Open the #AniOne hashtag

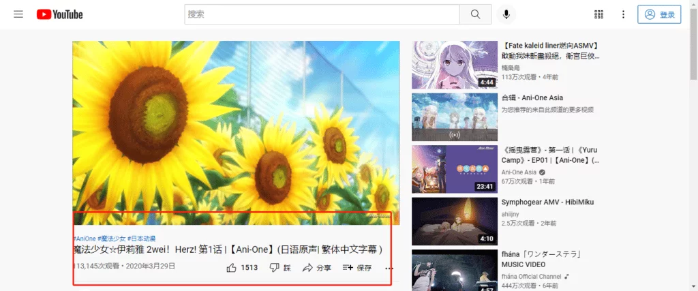84,239
